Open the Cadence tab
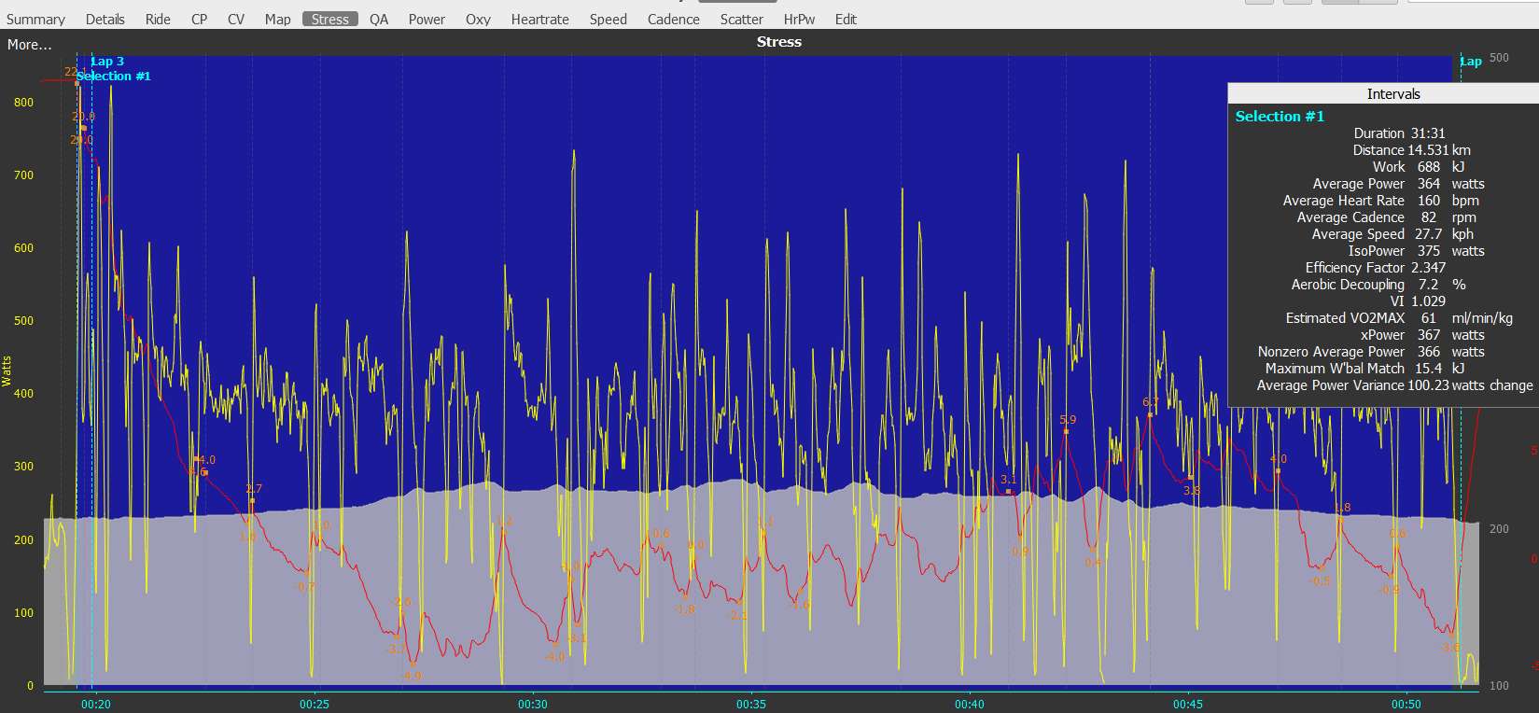This screenshot has height=713, width=1539. coord(673,19)
